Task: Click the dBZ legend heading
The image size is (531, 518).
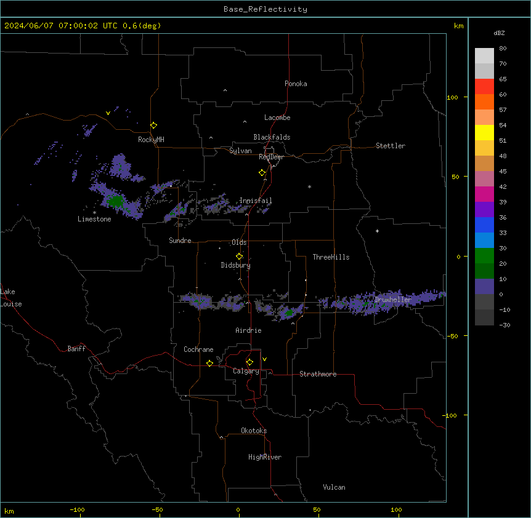Action: (499, 33)
